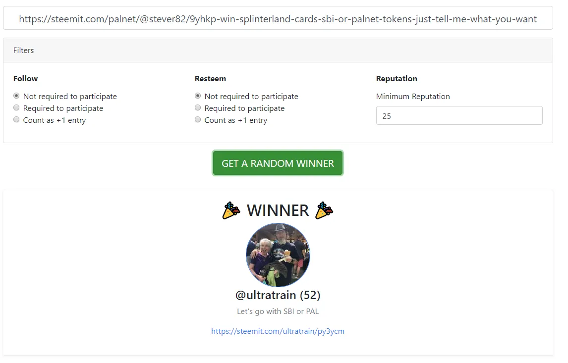Click the left party popper icon beside WINNER

[231, 210]
